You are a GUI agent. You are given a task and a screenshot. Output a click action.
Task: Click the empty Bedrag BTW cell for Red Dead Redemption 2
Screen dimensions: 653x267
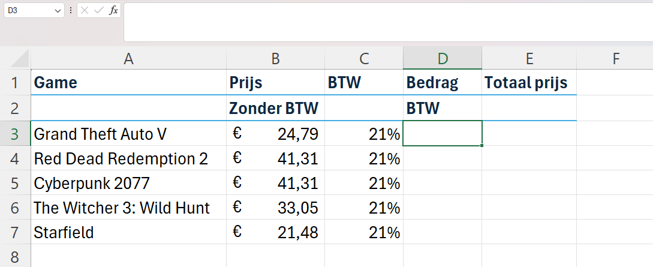443,158
